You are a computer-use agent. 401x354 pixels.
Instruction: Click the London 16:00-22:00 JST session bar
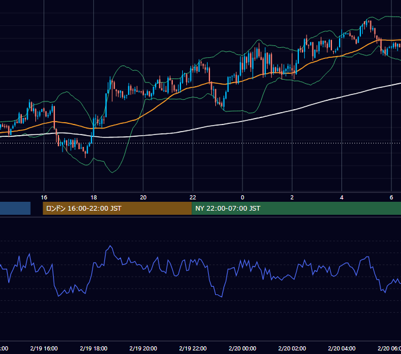tap(117, 208)
